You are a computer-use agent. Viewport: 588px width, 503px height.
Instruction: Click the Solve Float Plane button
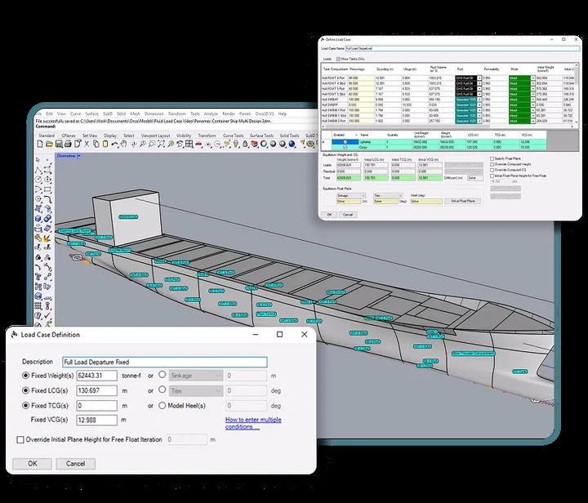click(463, 201)
